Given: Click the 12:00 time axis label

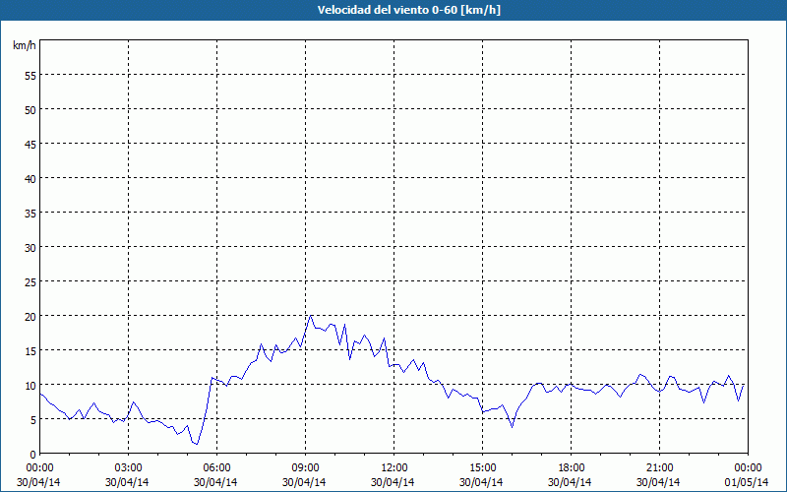Looking at the screenshot, I should point(394,467).
